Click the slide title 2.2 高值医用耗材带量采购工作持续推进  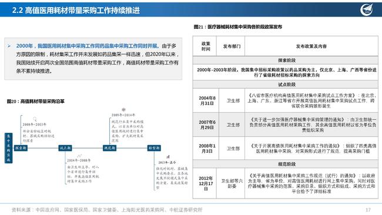click(x=76, y=10)
